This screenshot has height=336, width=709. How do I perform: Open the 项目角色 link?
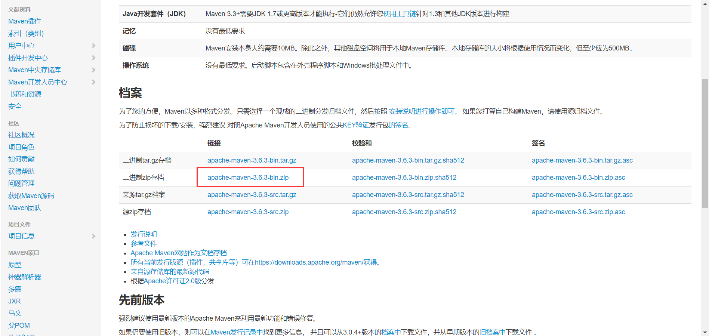(21, 147)
